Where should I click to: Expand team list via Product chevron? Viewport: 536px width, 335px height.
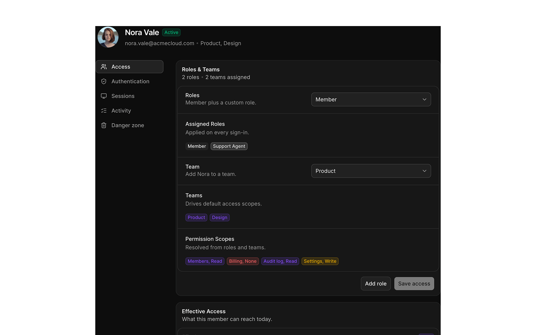coord(424,171)
